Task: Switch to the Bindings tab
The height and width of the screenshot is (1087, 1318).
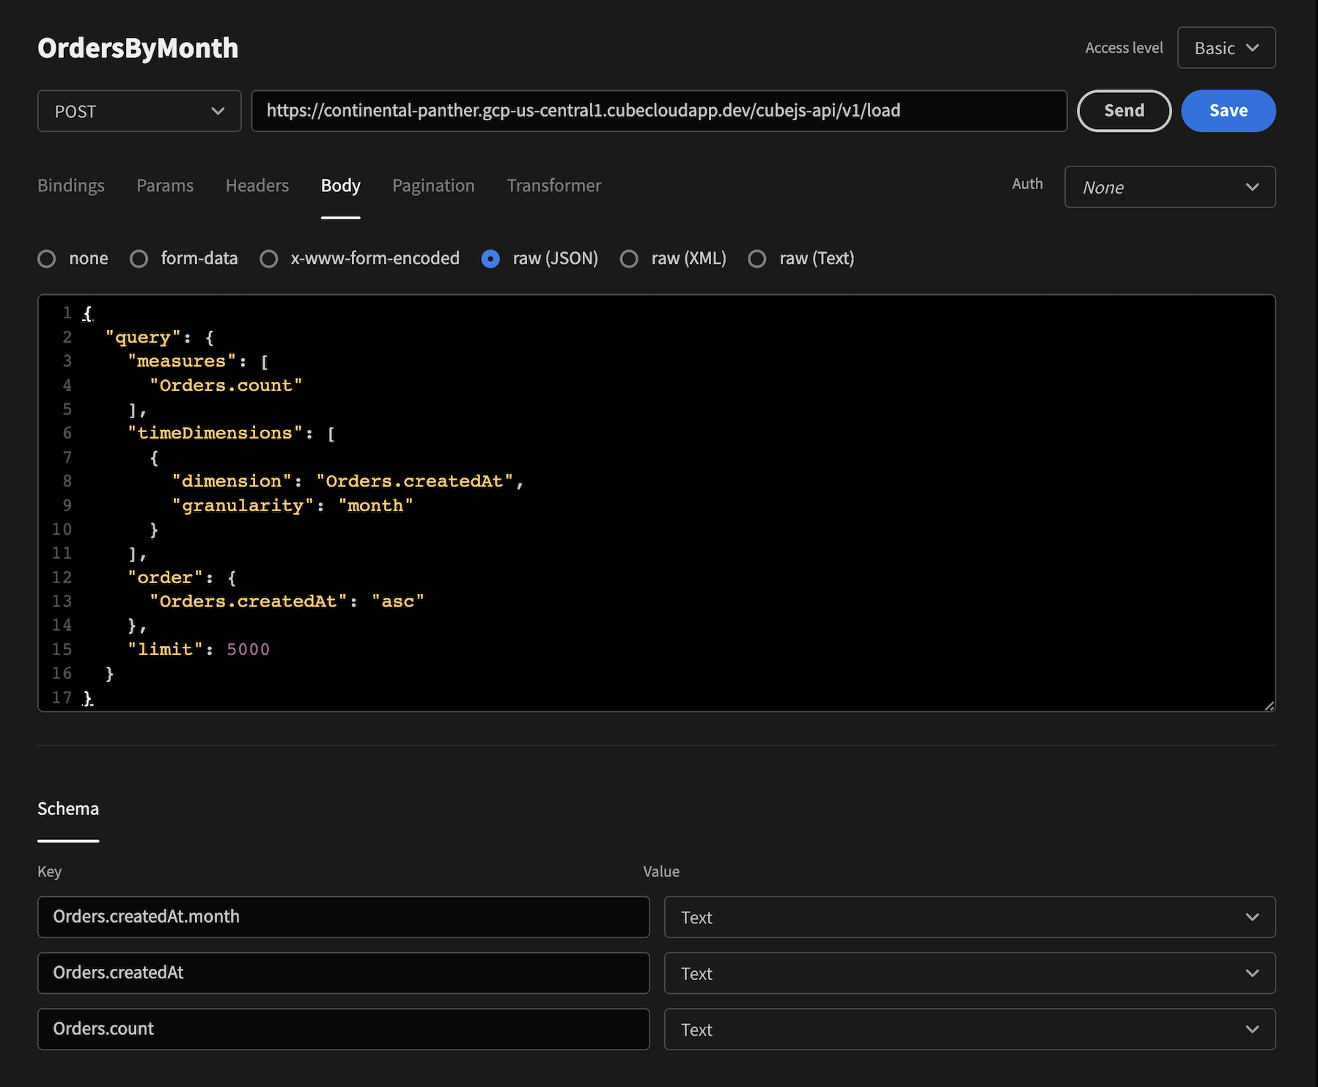Action: coord(71,186)
